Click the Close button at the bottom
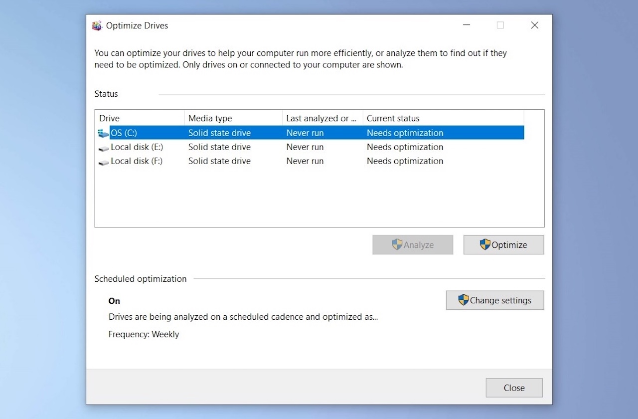This screenshot has width=638, height=419. point(514,388)
